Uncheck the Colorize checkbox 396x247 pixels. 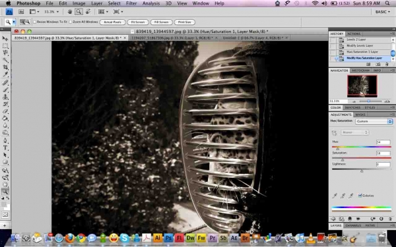click(x=360, y=196)
